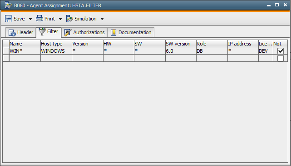291x166 pixels.
Task: Click the Save floppy disk icon
Action: [x=9, y=19]
